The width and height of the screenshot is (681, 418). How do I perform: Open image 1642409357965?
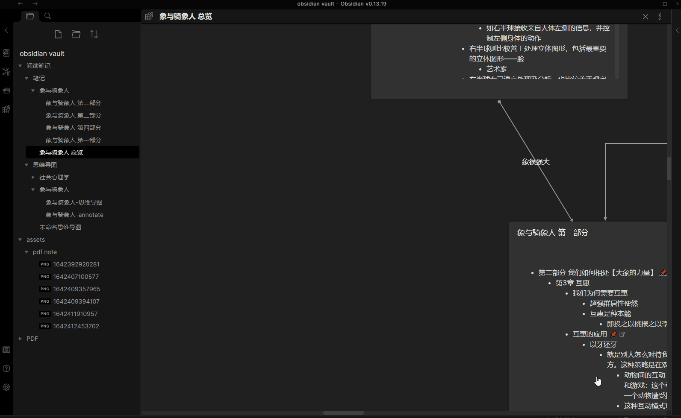point(77,289)
